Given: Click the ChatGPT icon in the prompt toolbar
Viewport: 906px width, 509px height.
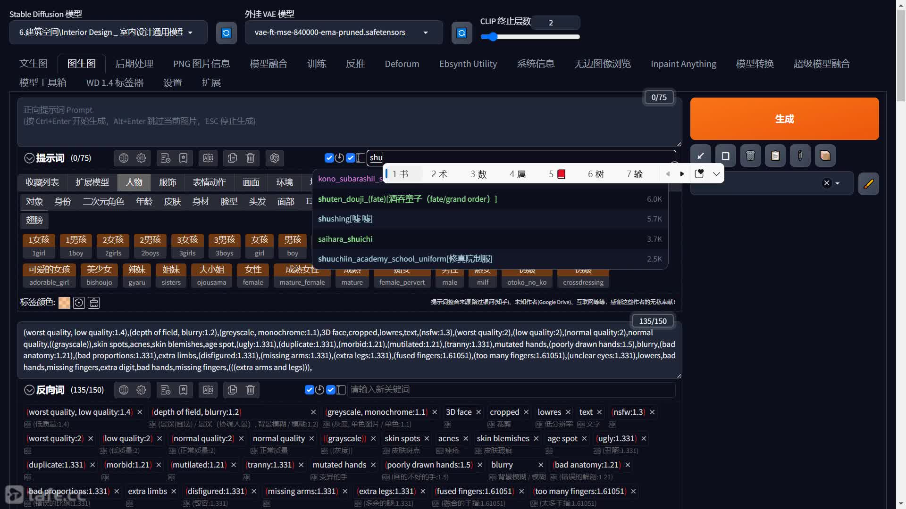Looking at the screenshot, I should pyautogui.click(x=275, y=158).
